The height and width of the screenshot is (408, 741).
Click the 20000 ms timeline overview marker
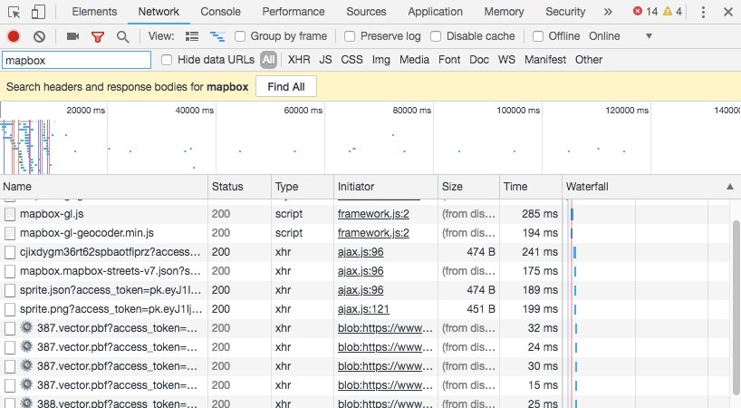click(86, 111)
